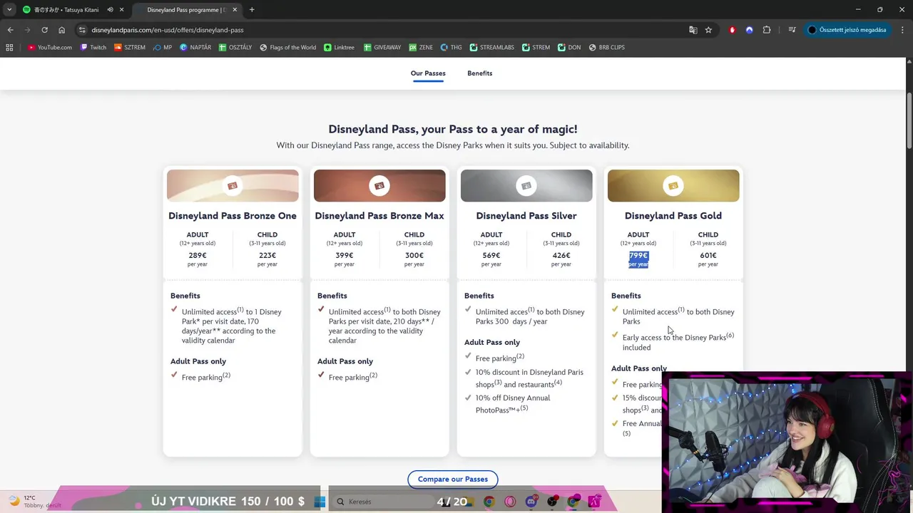Open the GIVEAWAY bookmark
The image size is (913, 513).
382,47
